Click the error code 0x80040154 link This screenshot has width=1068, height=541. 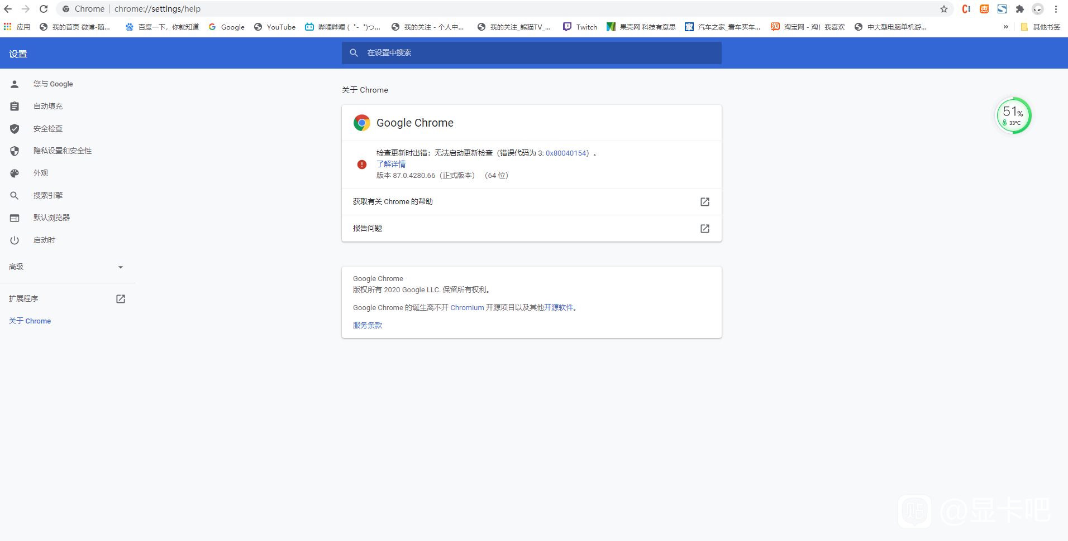point(566,153)
